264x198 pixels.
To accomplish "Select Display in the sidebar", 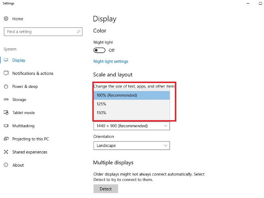I will 19,60.
